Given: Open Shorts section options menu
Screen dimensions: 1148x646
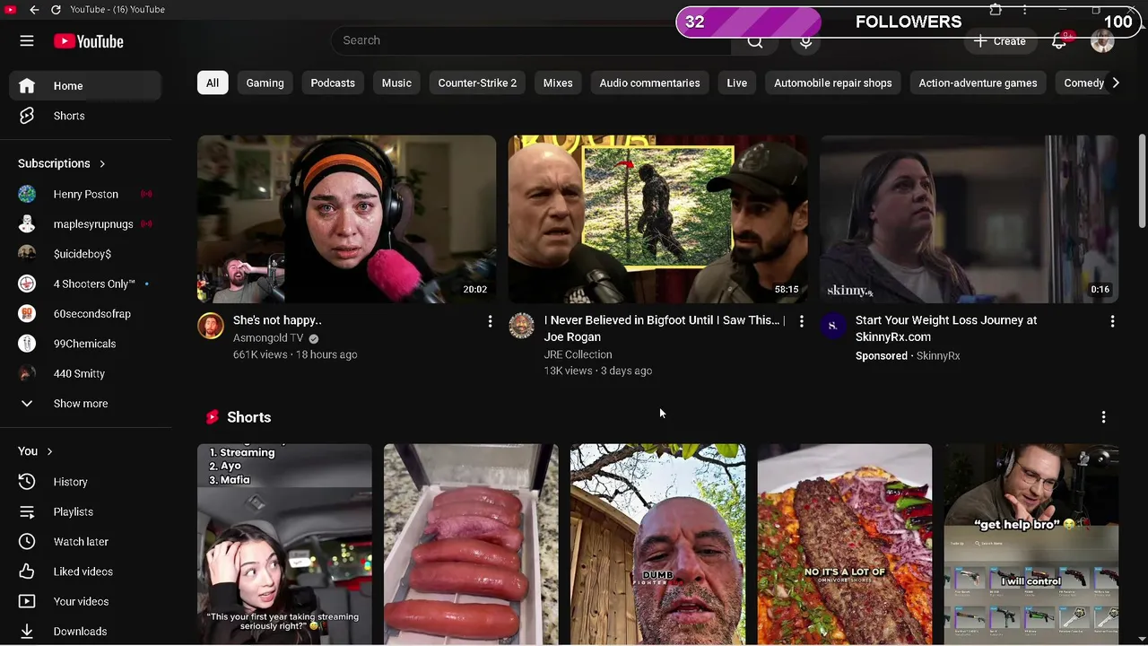Looking at the screenshot, I should click(x=1103, y=417).
